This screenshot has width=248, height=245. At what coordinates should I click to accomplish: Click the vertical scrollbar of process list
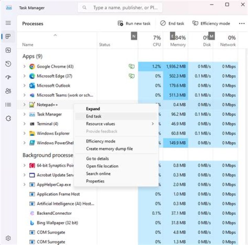coord(246,147)
